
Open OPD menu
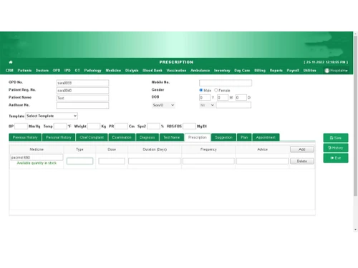click(57, 71)
